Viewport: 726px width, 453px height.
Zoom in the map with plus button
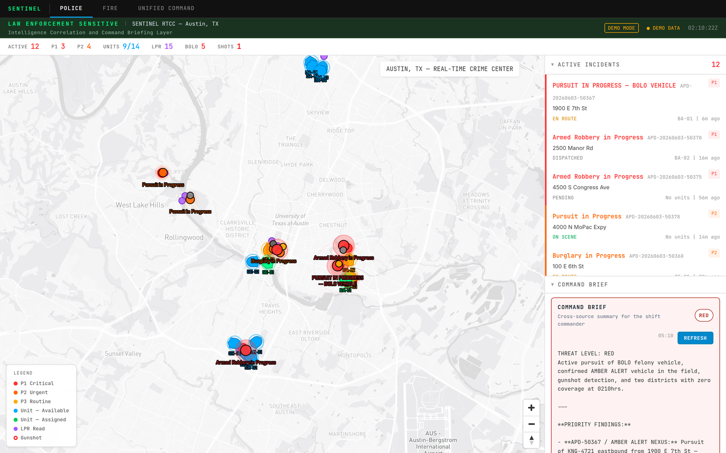pyautogui.click(x=531, y=408)
